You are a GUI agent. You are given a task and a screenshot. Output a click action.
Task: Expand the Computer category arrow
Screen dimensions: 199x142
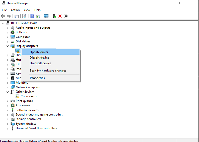[x=7, y=37]
